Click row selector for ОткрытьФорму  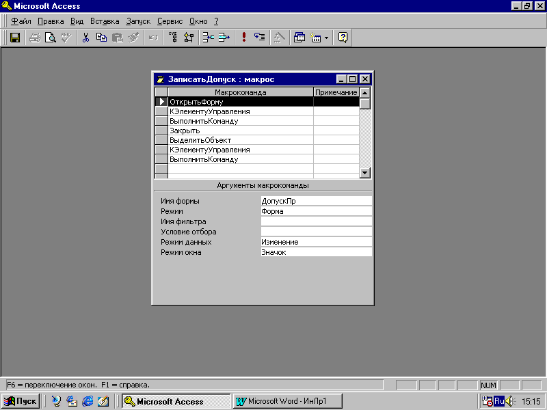161,102
